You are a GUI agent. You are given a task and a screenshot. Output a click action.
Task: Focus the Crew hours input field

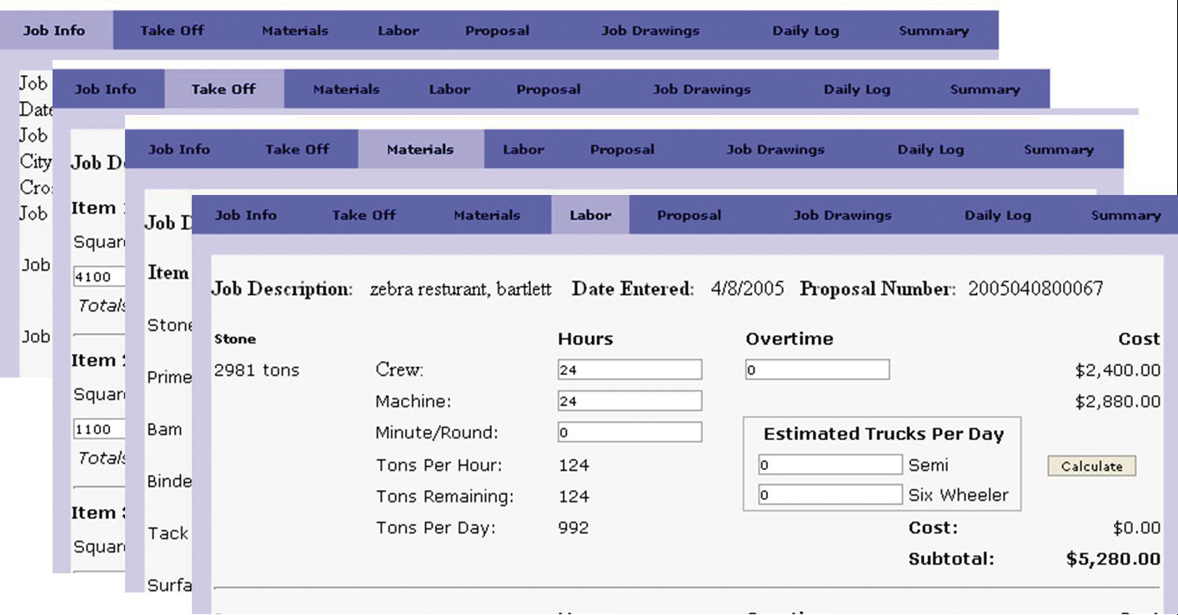pos(629,370)
